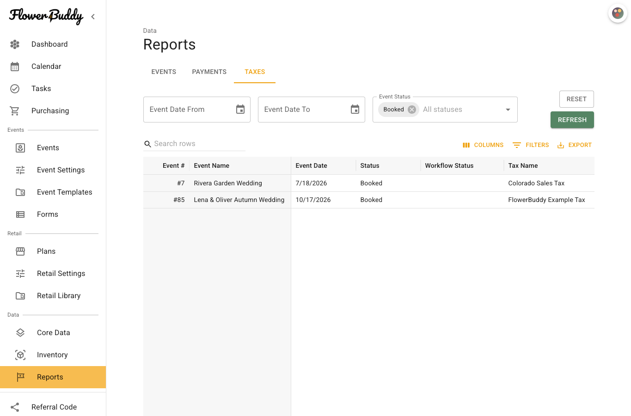
Task: Export the tax report
Action: point(575,145)
